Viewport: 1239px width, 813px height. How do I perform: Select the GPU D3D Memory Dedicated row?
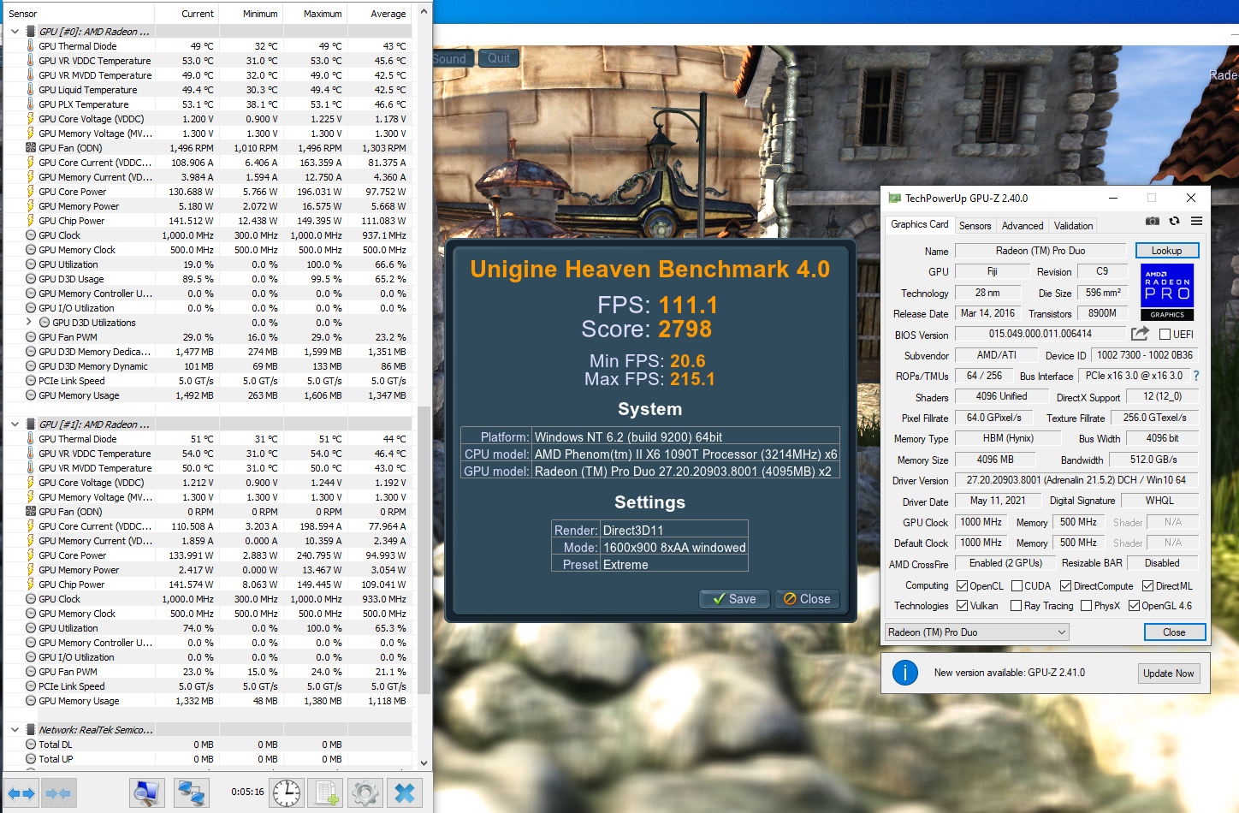tap(208, 352)
